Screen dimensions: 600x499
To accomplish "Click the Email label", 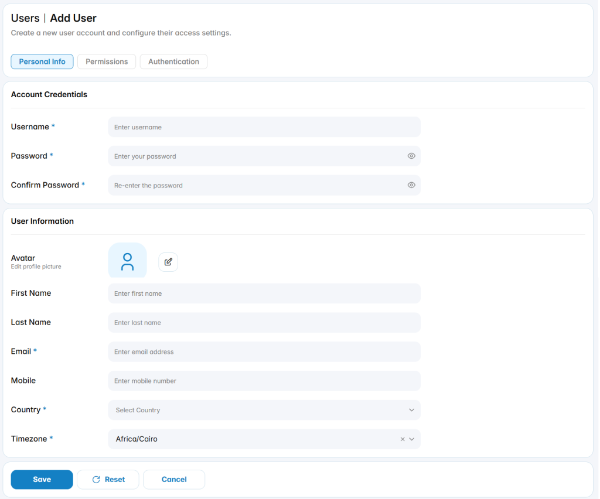I will (21, 351).
